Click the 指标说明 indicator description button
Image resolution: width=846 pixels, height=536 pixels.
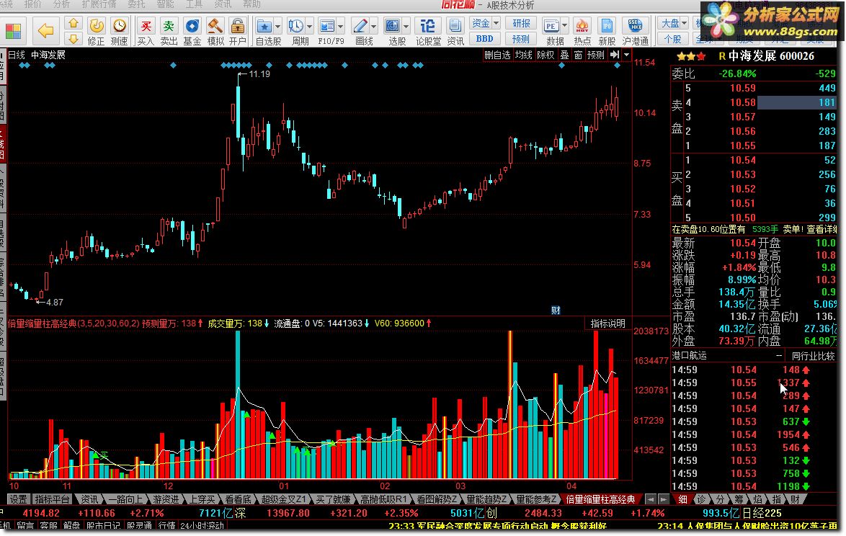pyautogui.click(x=608, y=323)
